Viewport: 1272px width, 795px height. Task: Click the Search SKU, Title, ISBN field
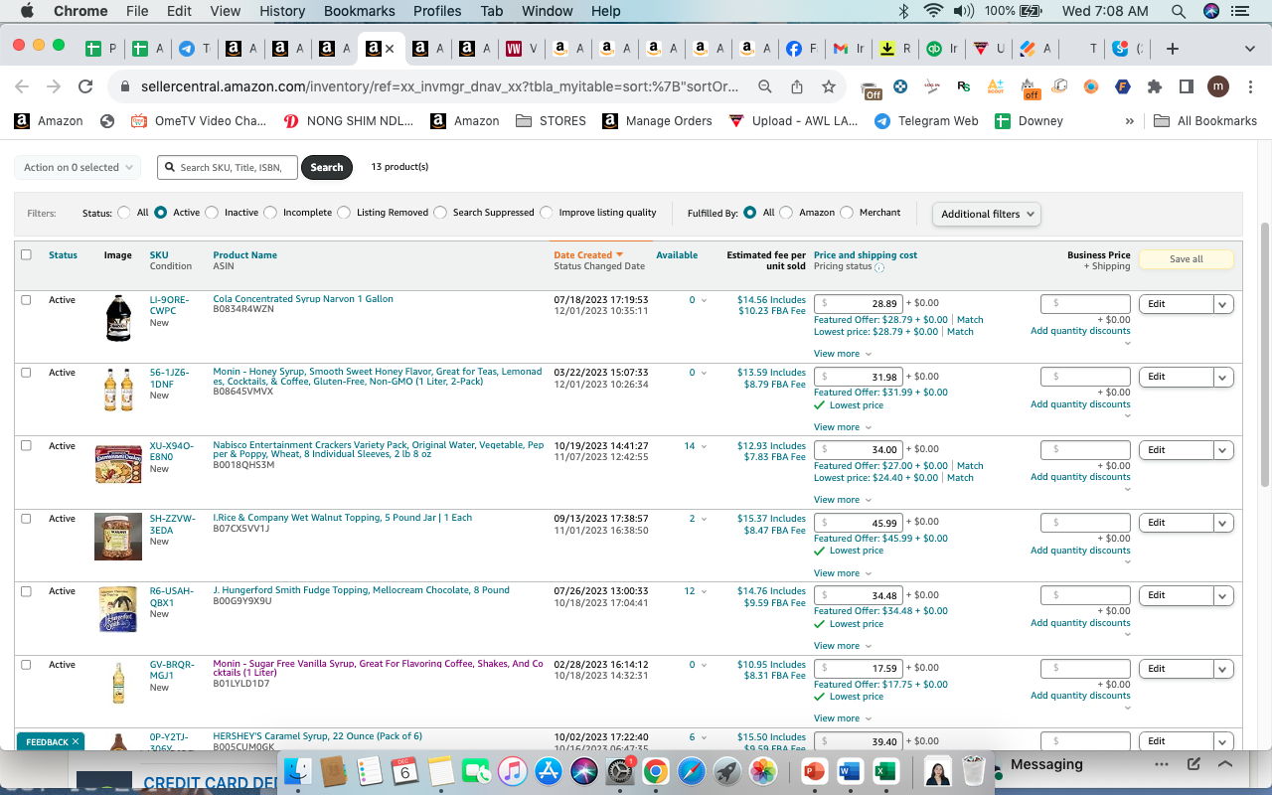(x=228, y=168)
